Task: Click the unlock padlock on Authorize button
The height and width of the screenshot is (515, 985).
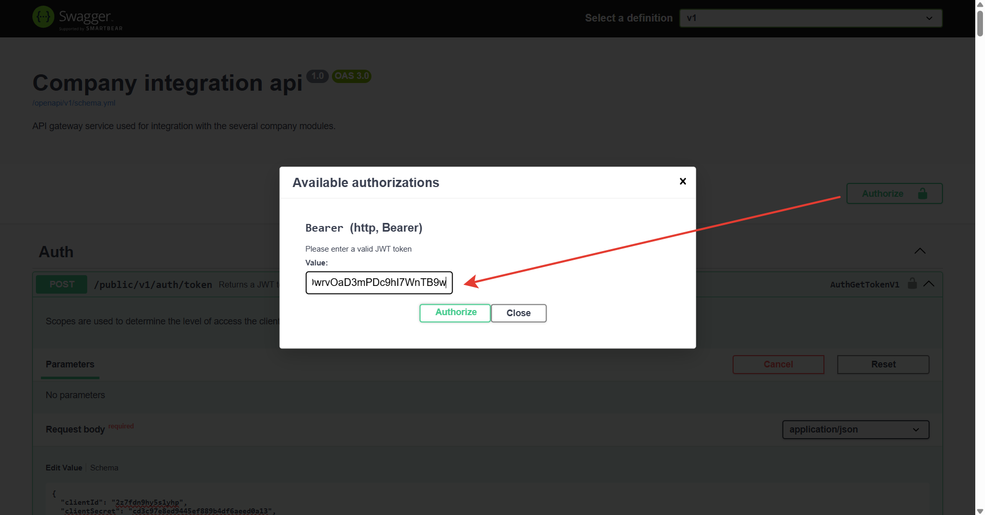Action: coord(922,194)
